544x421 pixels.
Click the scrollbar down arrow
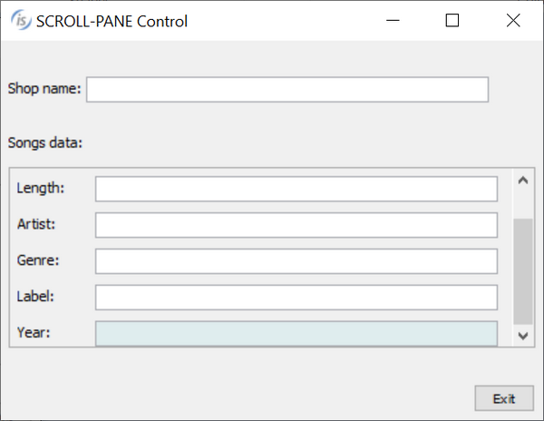pos(521,335)
